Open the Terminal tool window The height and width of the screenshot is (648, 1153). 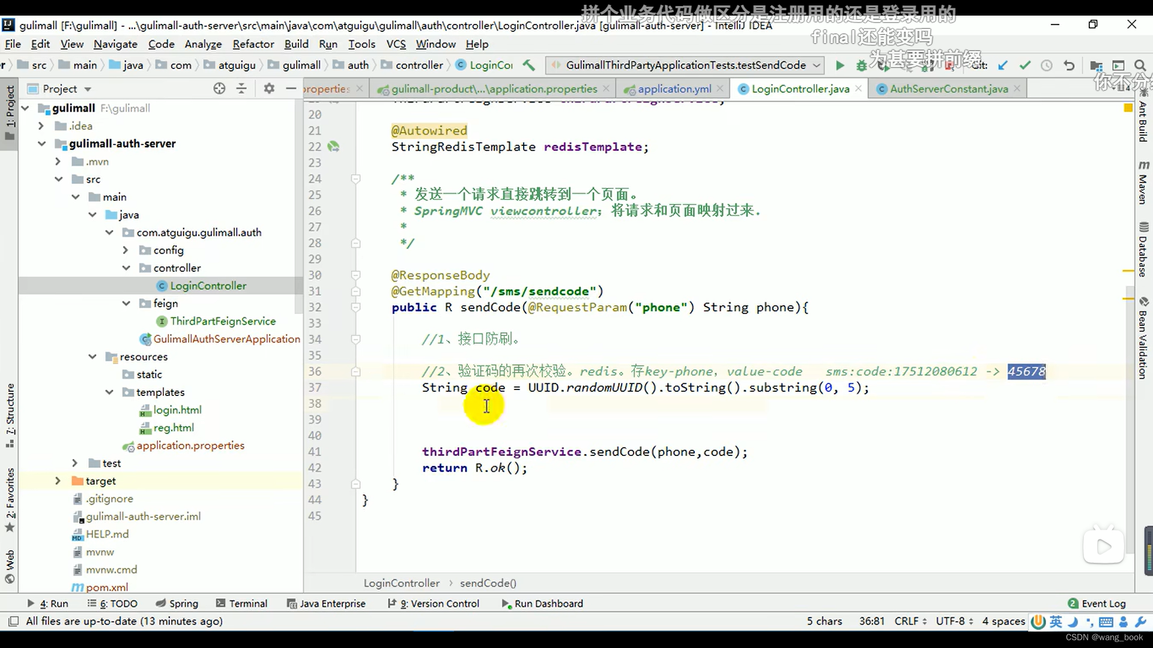coord(241,604)
